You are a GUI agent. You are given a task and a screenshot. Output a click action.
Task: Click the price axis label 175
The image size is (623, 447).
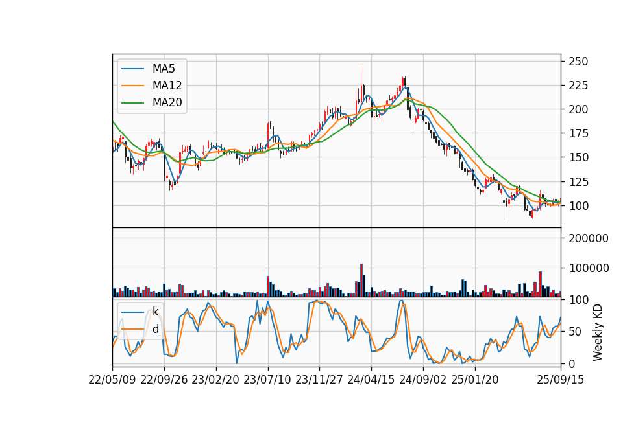coord(578,133)
